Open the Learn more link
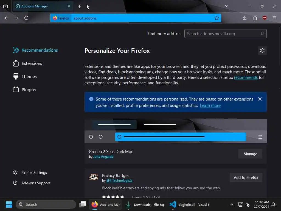 pyautogui.click(x=210, y=105)
